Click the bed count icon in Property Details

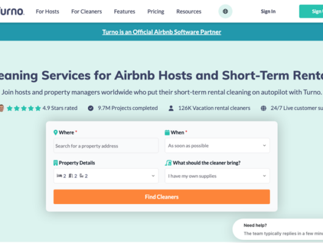(x=59, y=176)
